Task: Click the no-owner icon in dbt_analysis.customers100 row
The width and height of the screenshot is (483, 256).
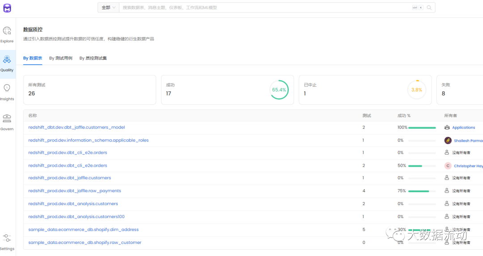Action: pyautogui.click(x=447, y=216)
